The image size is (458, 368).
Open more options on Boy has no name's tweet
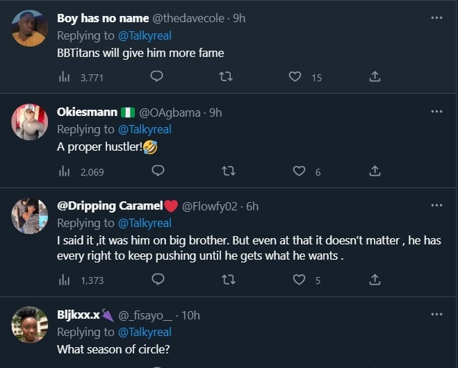pyautogui.click(x=436, y=18)
